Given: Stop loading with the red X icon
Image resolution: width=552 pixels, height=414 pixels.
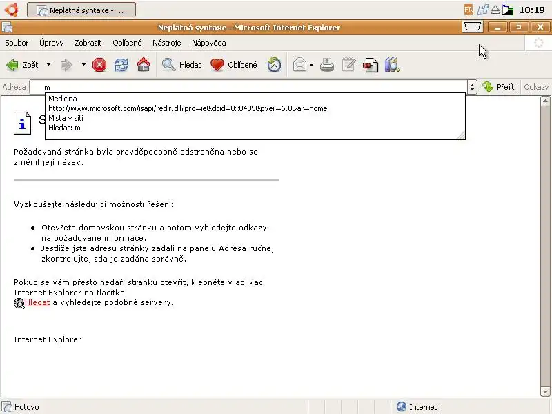Looking at the screenshot, I should [99, 65].
